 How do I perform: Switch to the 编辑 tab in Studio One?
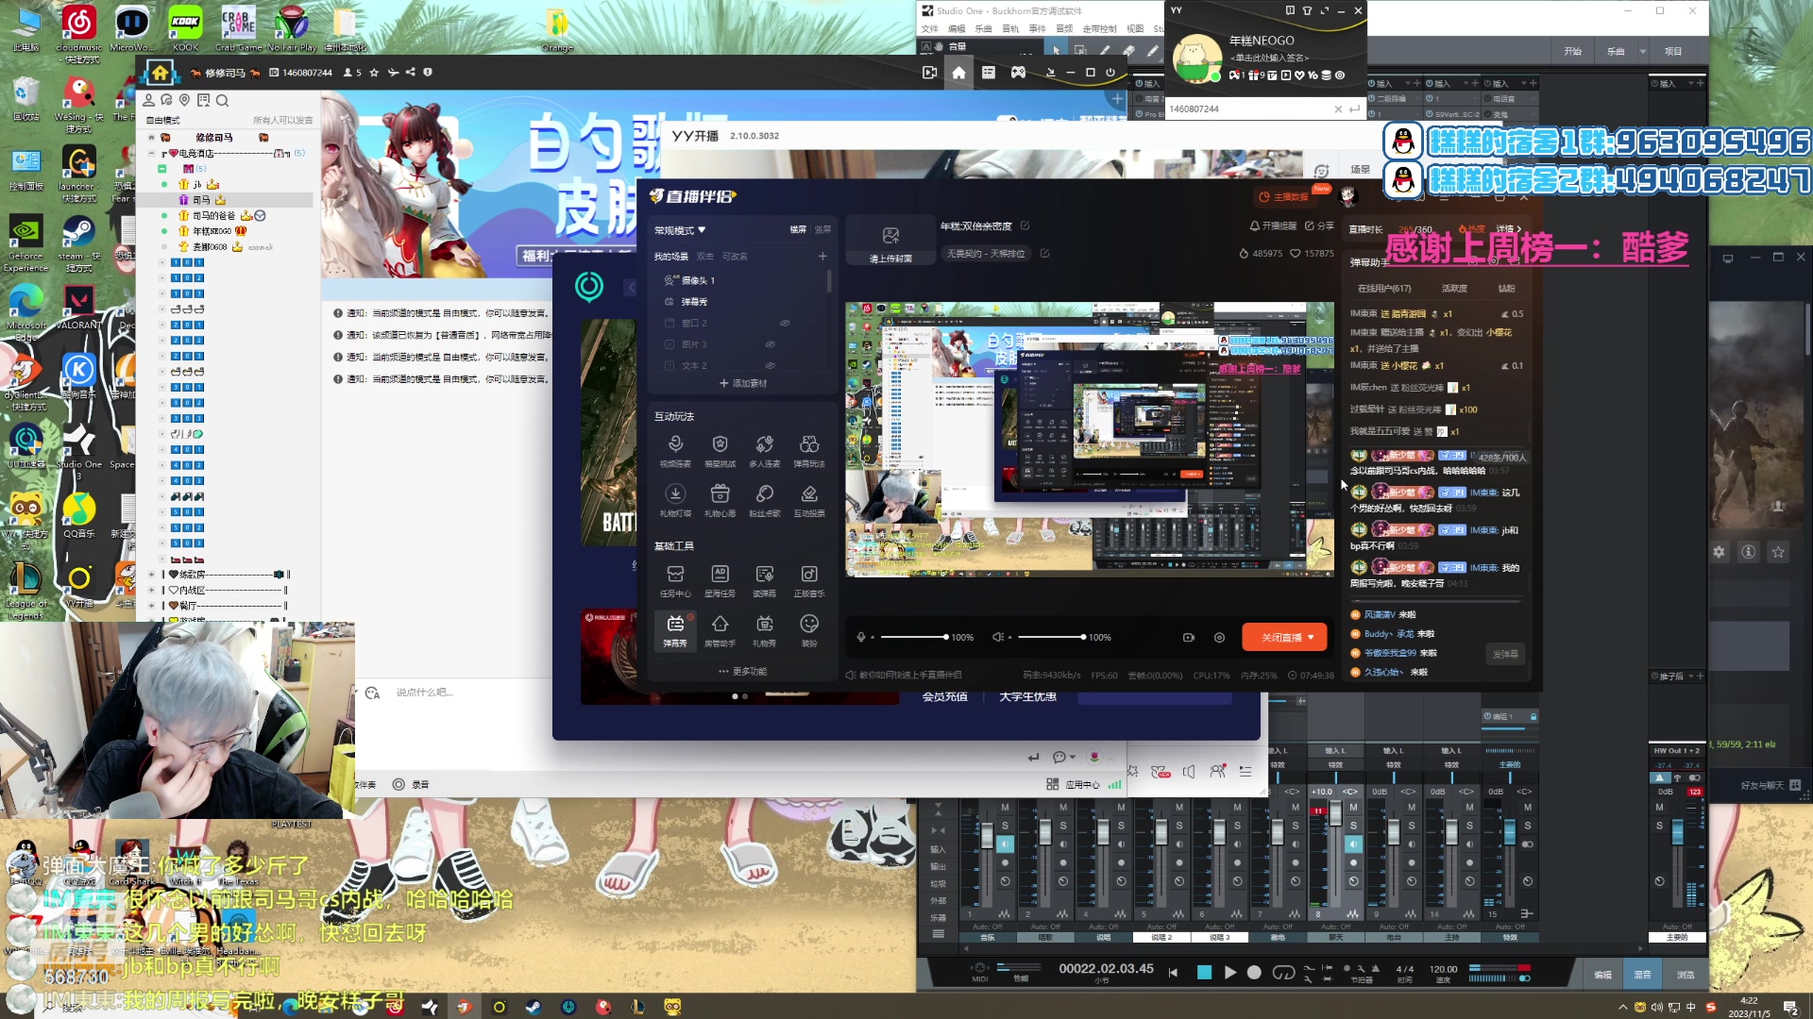click(x=1603, y=975)
